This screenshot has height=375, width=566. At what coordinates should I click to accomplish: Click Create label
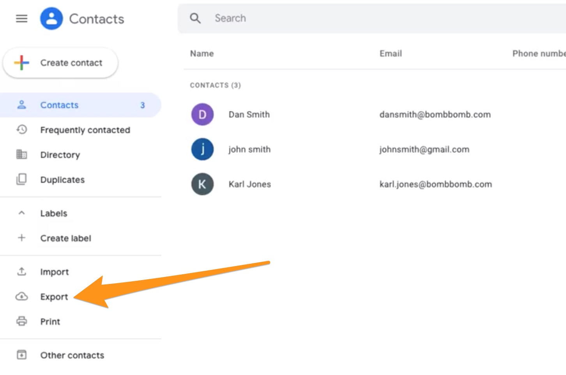coord(80,238)
